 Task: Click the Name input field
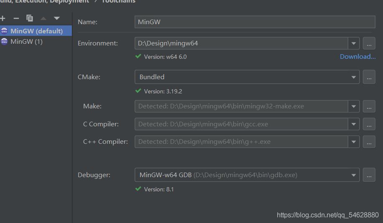(255, 22)
